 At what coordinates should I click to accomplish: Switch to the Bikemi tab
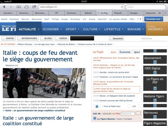(x=88, y=13)
